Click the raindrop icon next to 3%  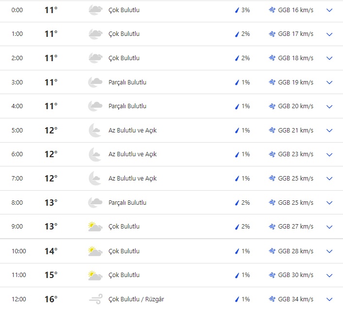coord(238,10)
